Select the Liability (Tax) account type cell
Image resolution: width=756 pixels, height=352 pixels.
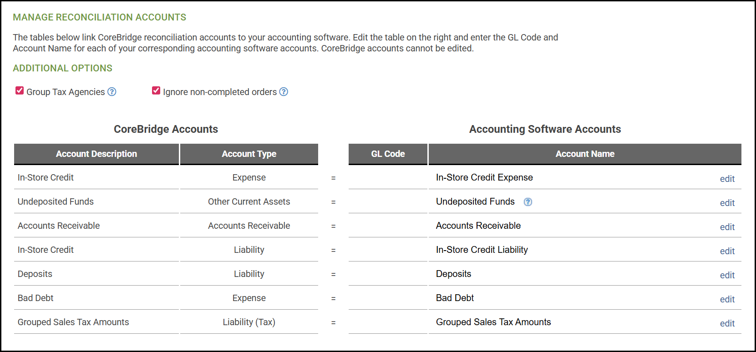tap(249, 322)
